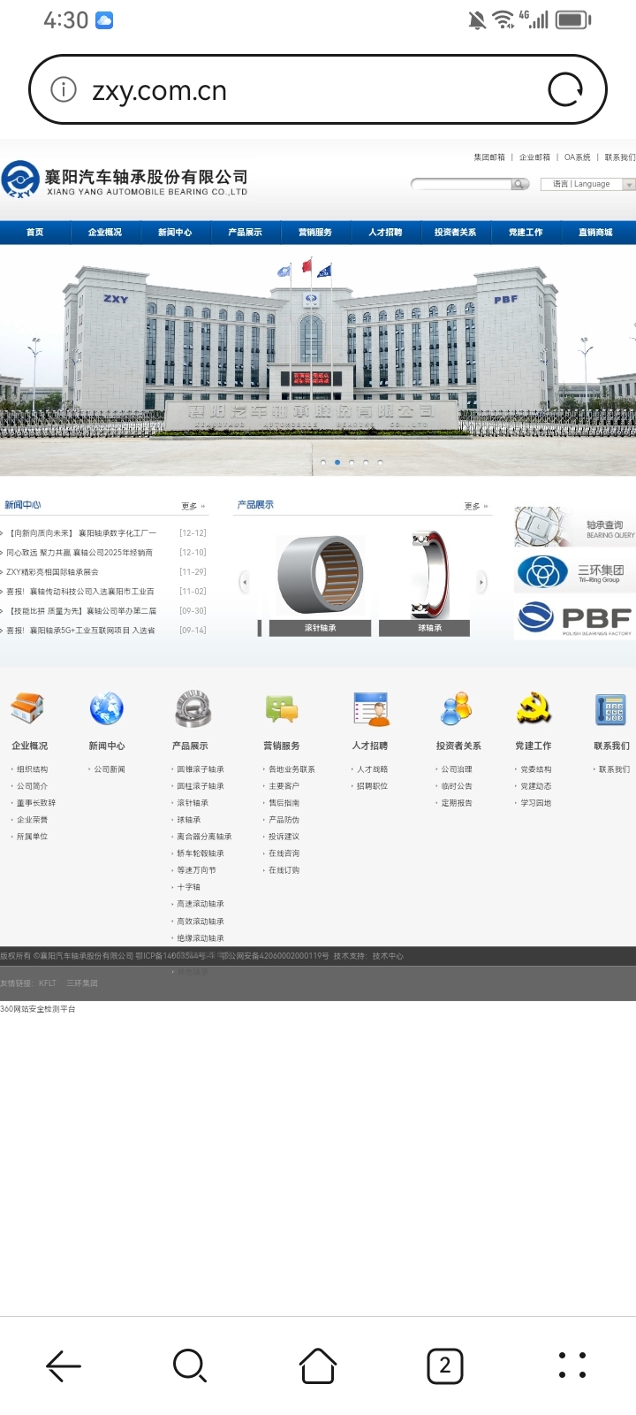Open 技术中心 link in the footer

[x=388, y=956]
